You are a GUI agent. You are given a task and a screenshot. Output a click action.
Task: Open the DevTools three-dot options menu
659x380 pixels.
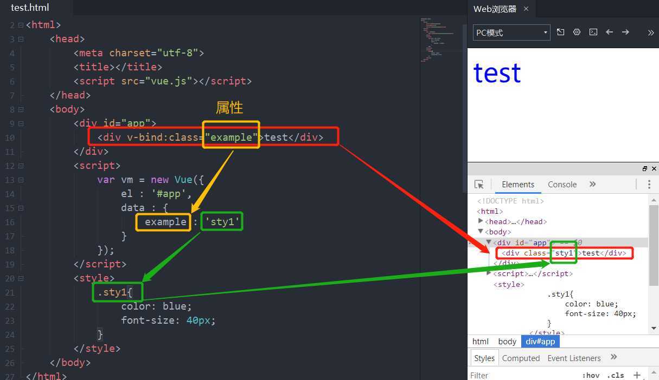coord(649,185)
